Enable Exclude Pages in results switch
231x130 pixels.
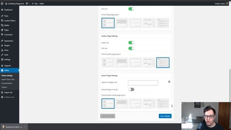point(131,90)
